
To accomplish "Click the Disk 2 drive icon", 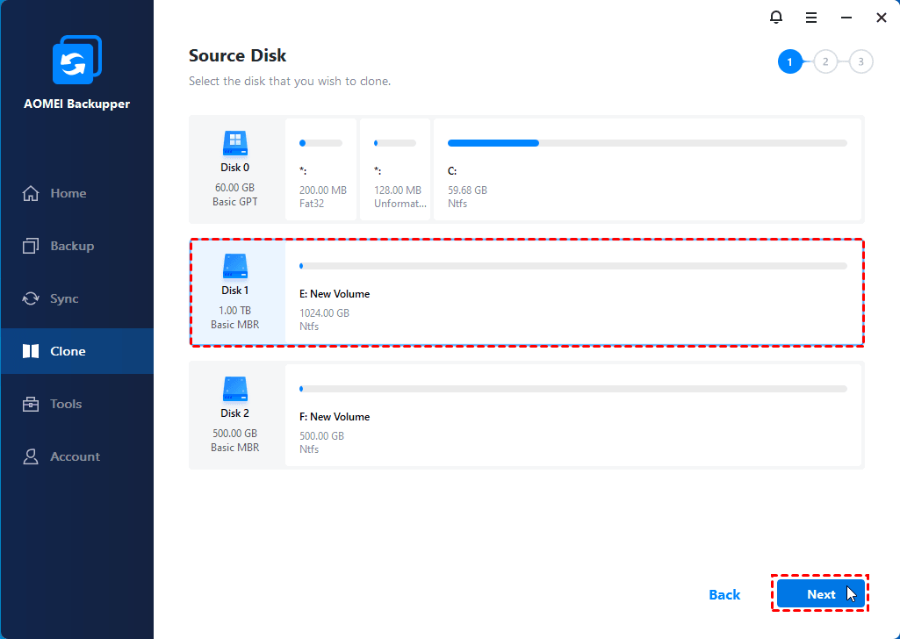I will [234, 389].
